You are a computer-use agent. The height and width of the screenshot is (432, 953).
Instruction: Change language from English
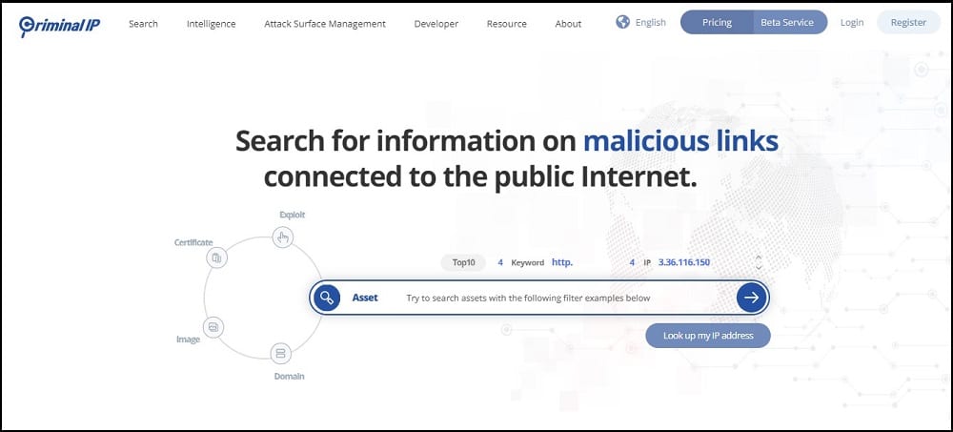click(650, 23)
